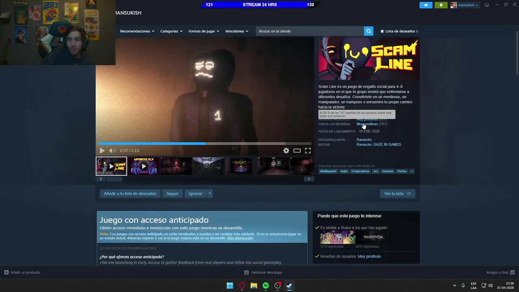Click the Scam Line header capsule image
Screen dimensions: 519x292
[x=369, y=59]
